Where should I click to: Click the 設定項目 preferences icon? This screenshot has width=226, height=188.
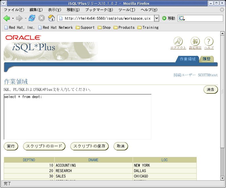(195, 41)
